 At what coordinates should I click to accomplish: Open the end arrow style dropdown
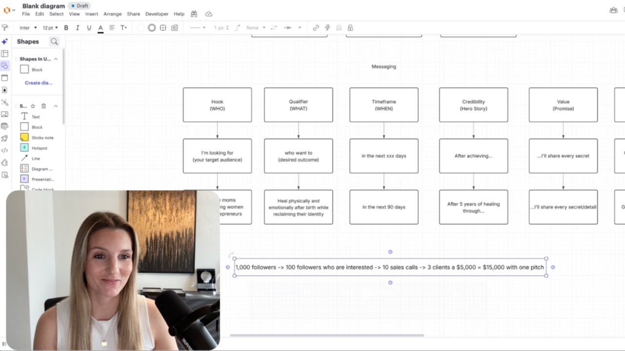[292, 28]
